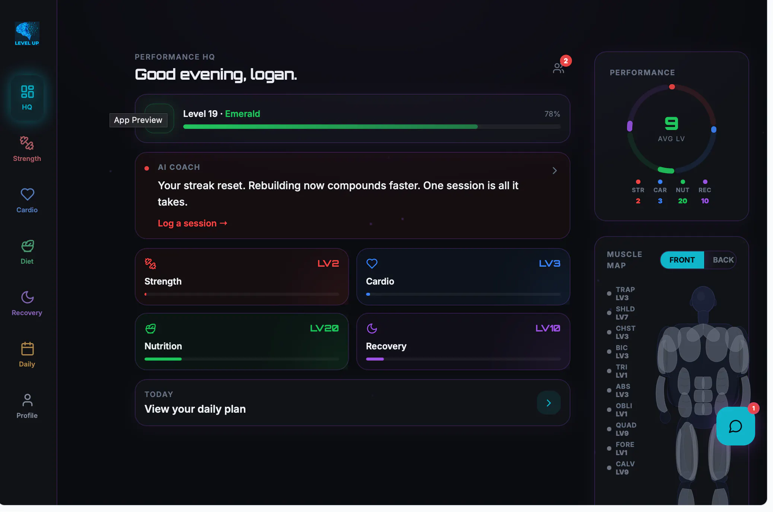Click the Emerald rank label
The height and width of the screenshot is (514, 773).
click(242, 114)
